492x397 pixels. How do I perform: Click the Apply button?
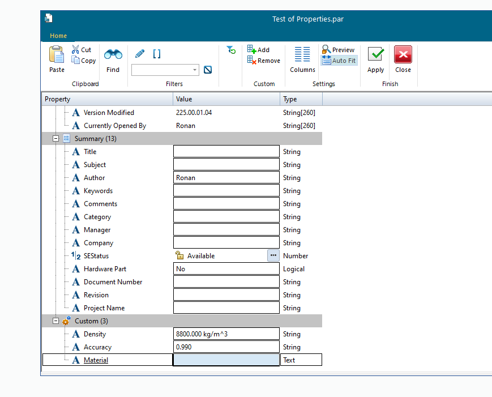point(376,59)
